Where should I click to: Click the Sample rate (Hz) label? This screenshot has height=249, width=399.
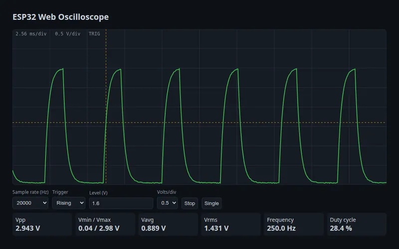pyautogui.click(x=30, y=192)
